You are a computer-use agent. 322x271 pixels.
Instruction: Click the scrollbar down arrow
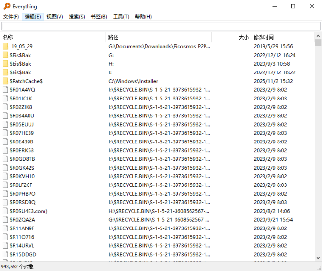(x=318, y=258)
